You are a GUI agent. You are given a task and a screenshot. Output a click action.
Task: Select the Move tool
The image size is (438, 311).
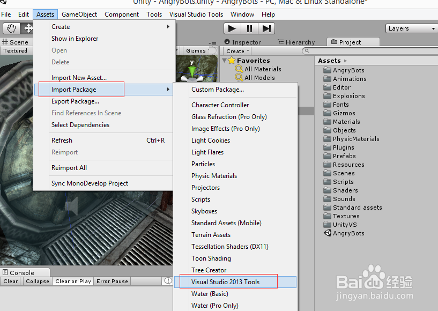(x=28, y=28)
